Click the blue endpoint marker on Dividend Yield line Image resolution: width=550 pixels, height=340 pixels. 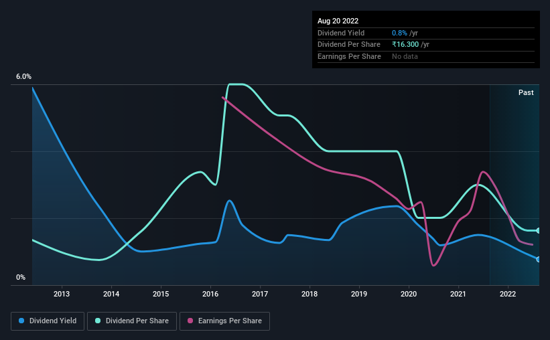click(x=538, y=260)
